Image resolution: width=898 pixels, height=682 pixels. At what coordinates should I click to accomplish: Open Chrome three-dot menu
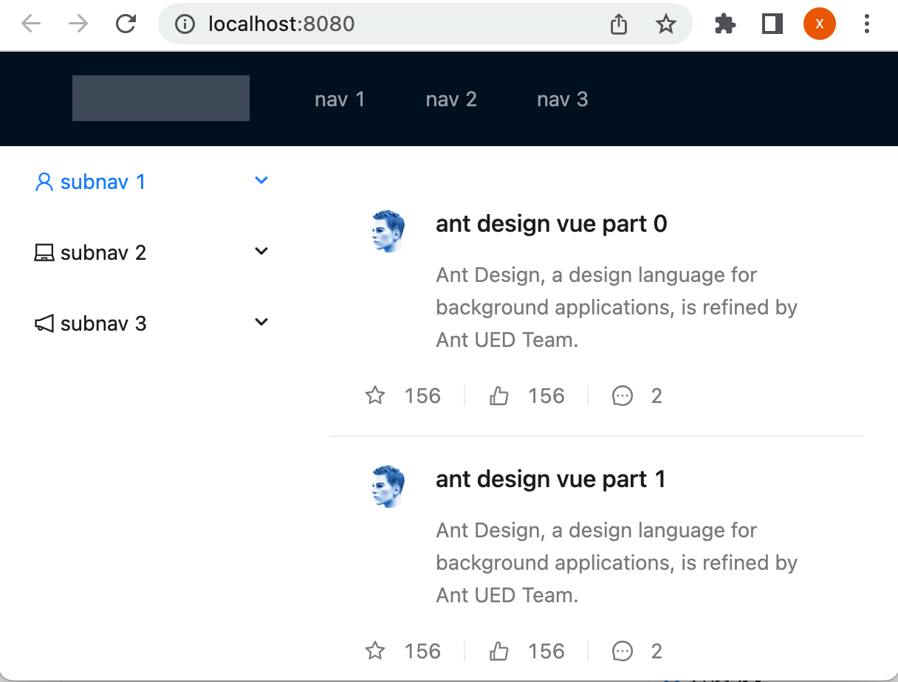(x=867, y=24)
